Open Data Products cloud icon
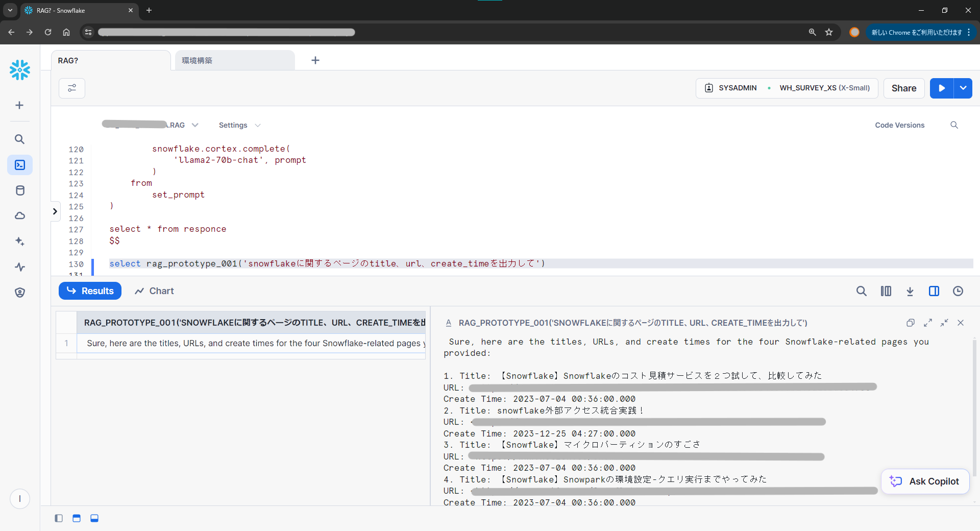Image resolution: width=980 pixels, height=531 pixels. (20, 216)
